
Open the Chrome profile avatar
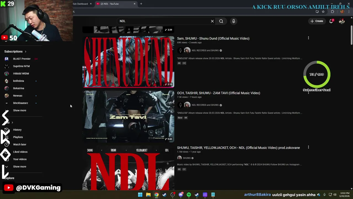pos(342,12)
